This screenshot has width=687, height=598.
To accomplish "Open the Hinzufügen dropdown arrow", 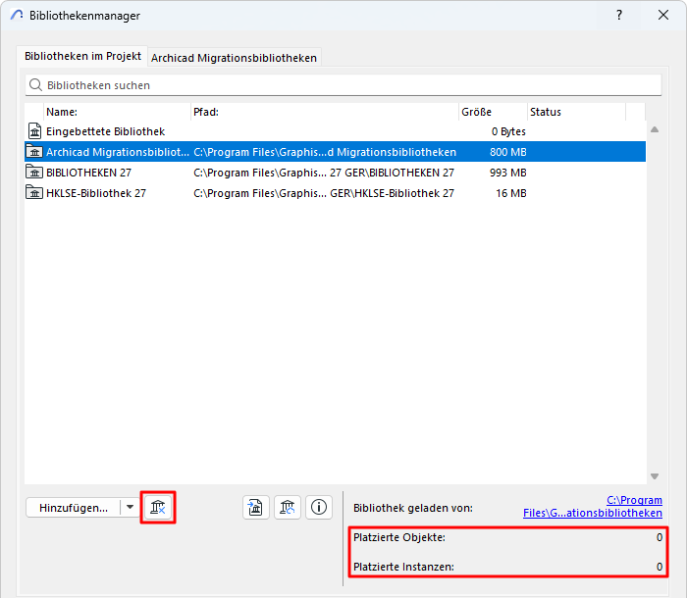I will click(130, 508).
